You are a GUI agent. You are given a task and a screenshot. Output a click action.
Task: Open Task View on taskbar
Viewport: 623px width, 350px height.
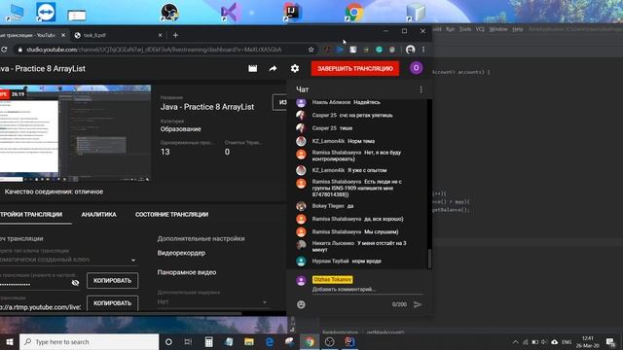(x=188, y=341)
